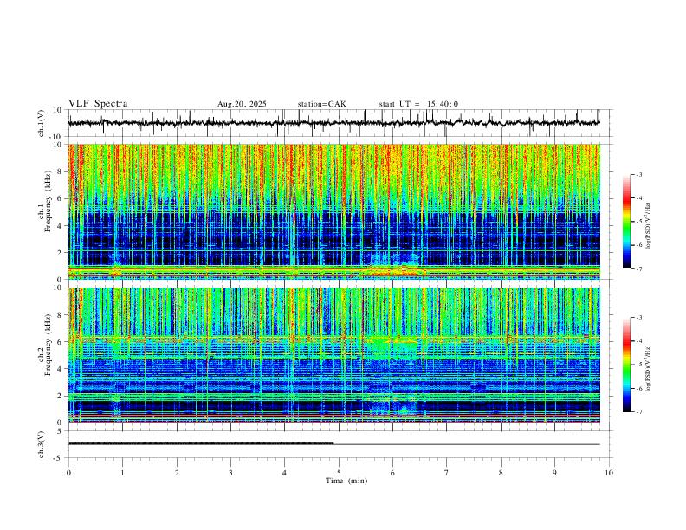Select the 'Aug.20, 2025' date label
686x530 pixels.
[242, 104]
